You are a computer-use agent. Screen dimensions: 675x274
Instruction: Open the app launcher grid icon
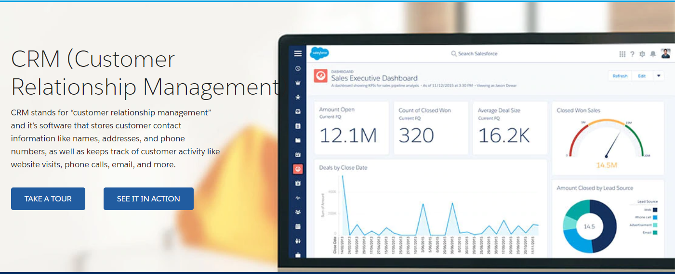point(622,54)
